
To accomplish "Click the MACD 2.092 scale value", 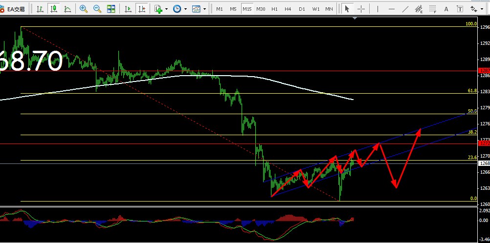I will pyautogui.click(x=484, y=211).
